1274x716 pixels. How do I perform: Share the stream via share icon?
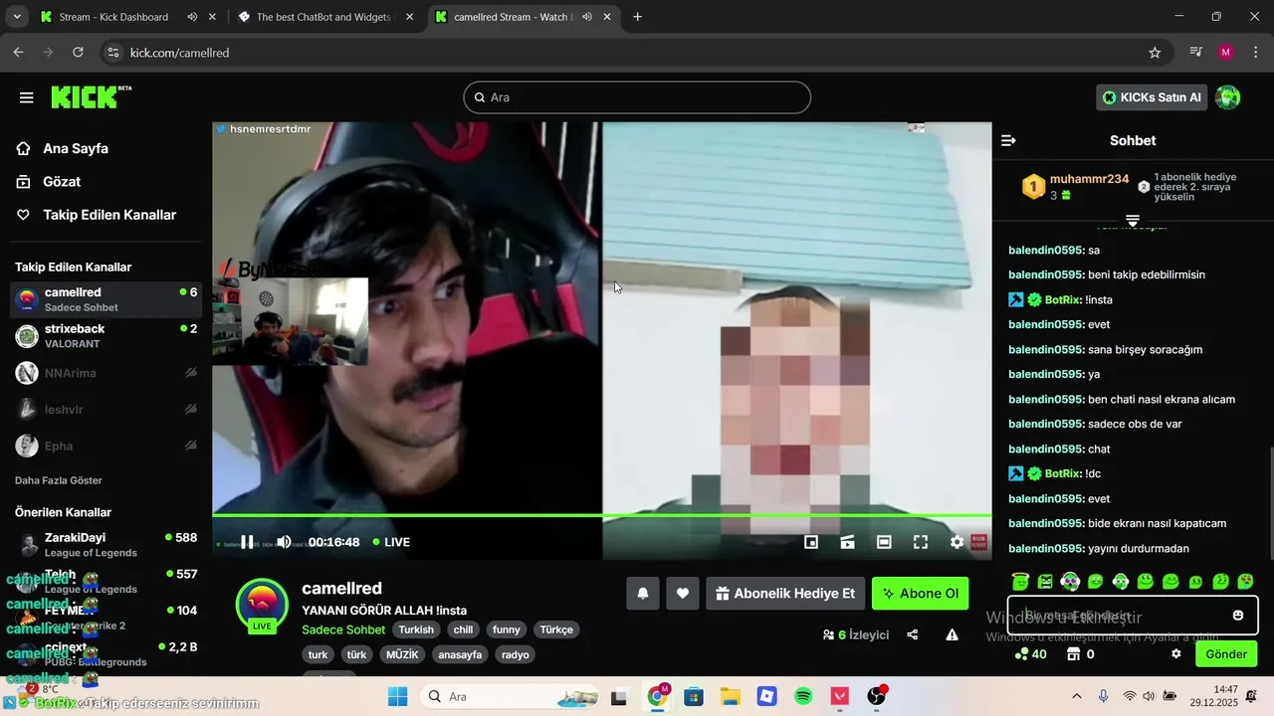913,634
